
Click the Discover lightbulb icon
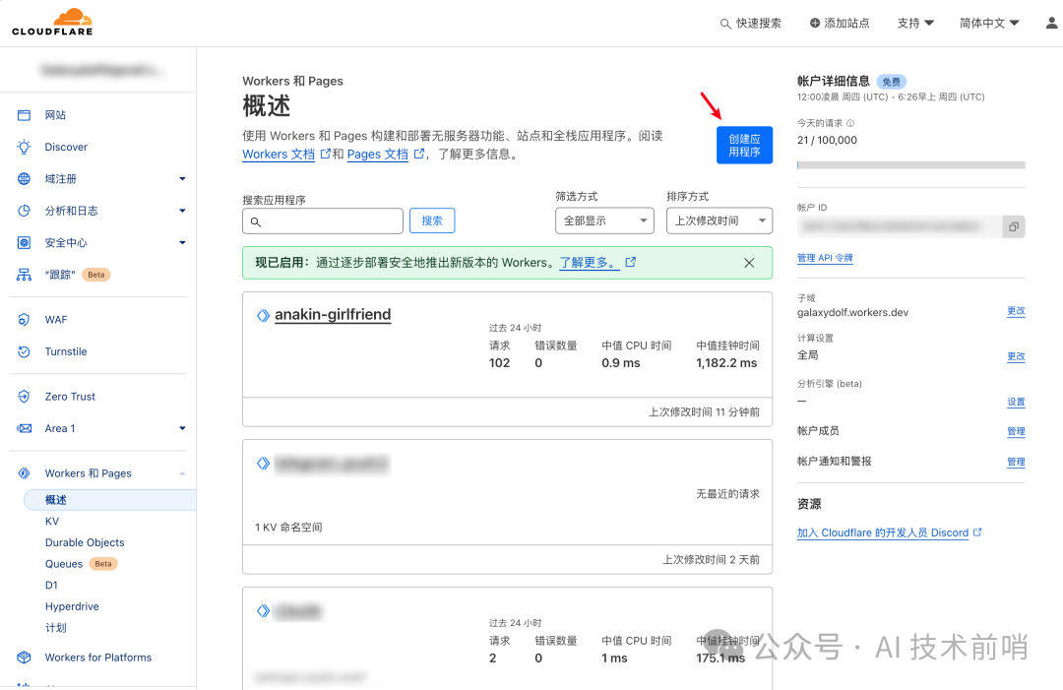coord(24,147)
